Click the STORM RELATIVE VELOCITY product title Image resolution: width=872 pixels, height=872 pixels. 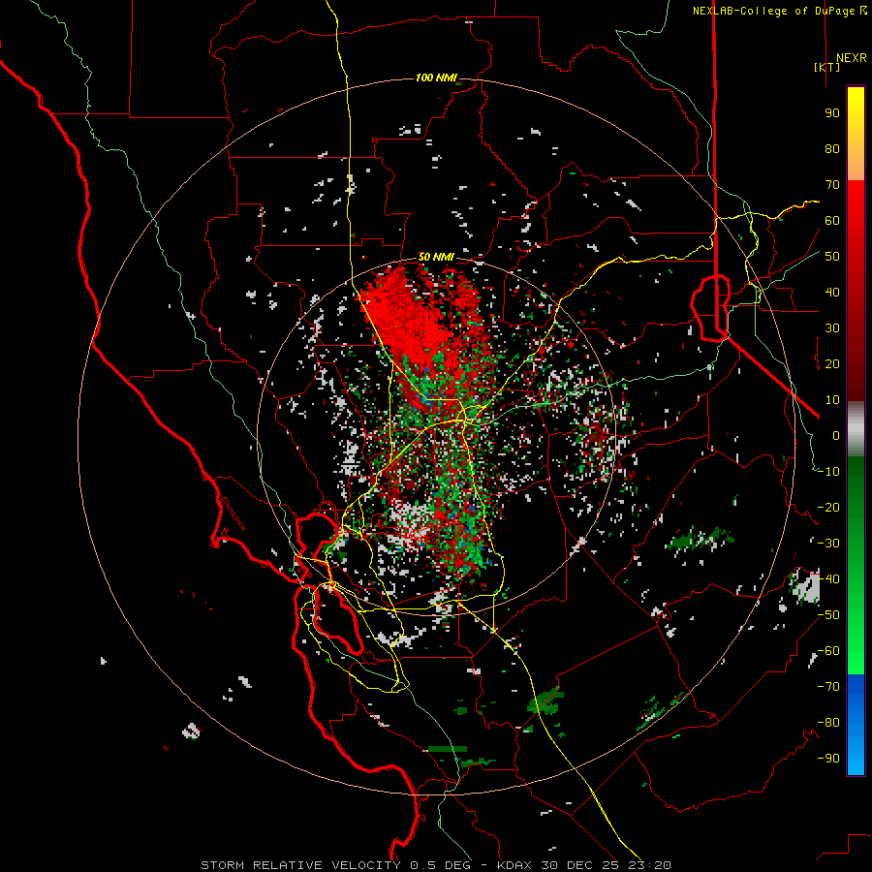click(x=299, y=865)
